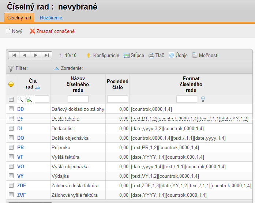Click the light bulb filter hint icon
The height and width of the screenshot is (203, 255).
pos(203,99)
